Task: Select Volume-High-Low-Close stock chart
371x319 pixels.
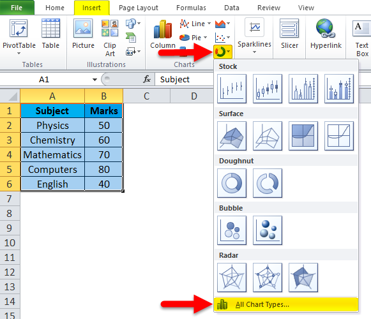Action: (x=303, y=89)
